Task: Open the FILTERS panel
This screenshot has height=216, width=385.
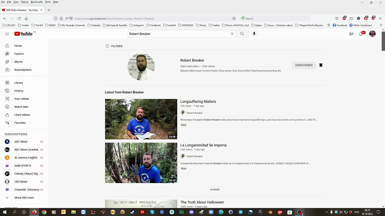Action: click(x=114, y=46)
